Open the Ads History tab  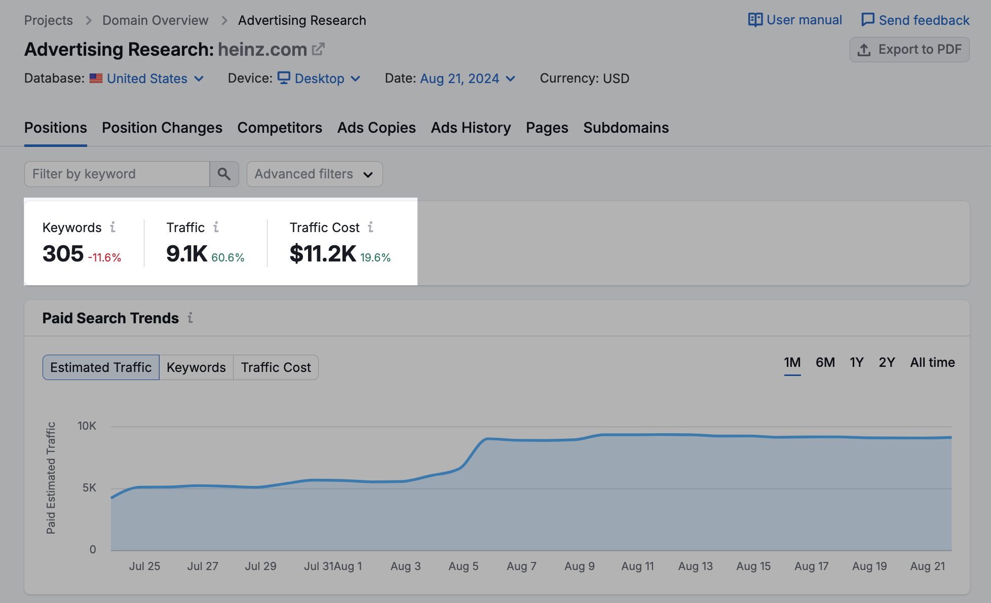click(x=471, y=128)
